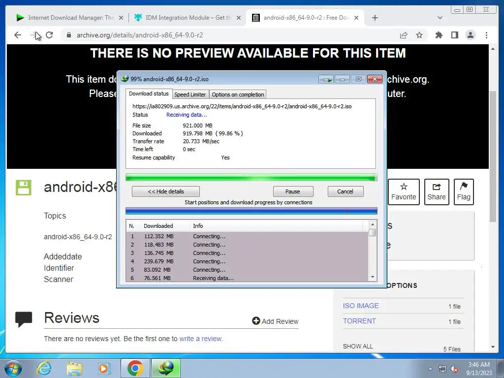Click Share button on archive page
This screenshot has height=378, width=504.
pyautogui.click(x=437, y=191)
